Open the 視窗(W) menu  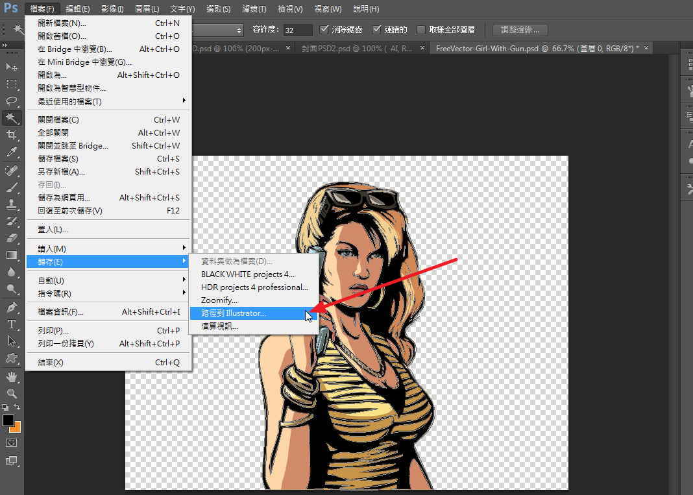(x=328, y=9)
